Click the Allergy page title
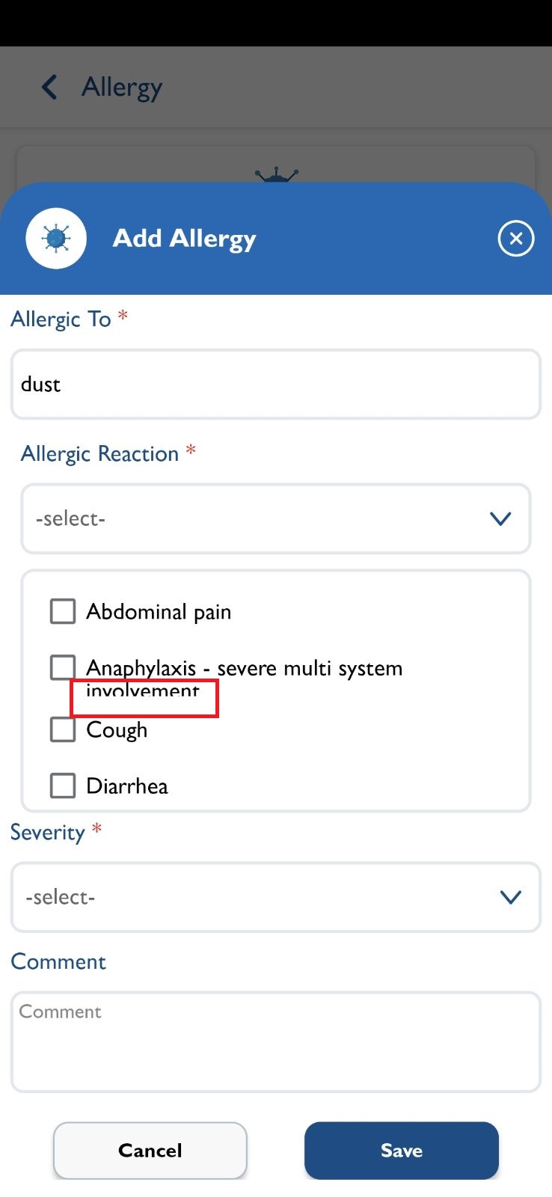 (x=122, y=88)
